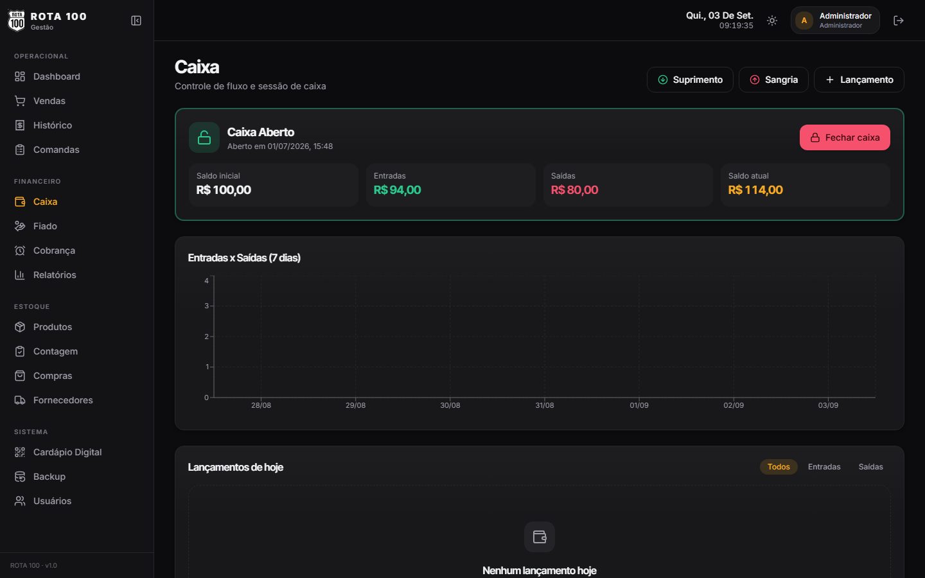Open Fornecedores in the sidebar
The height and width of the screenshot is (578, 925).
77,400
